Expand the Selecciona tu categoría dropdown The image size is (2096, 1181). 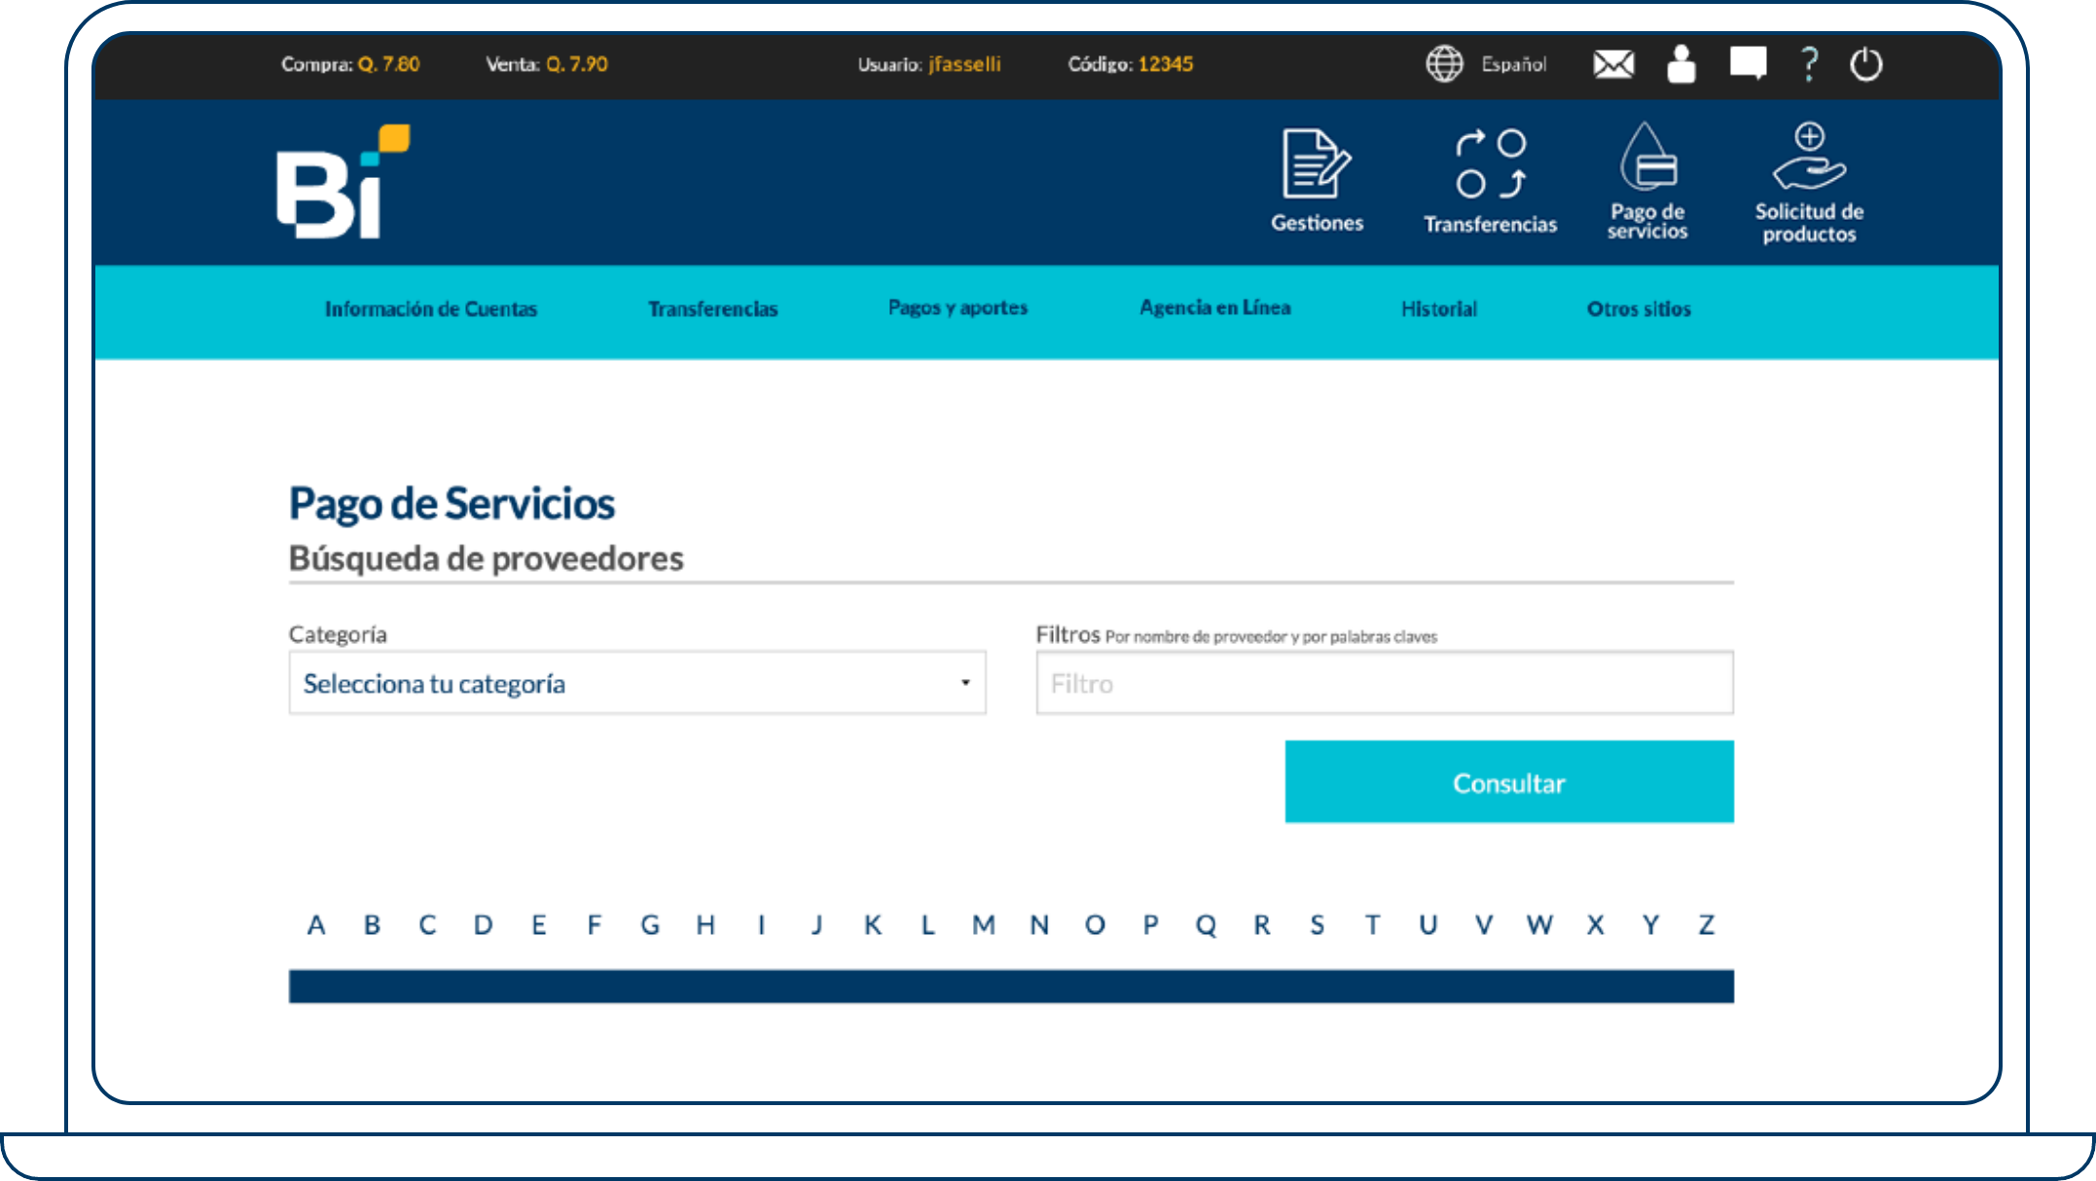[x=636, y=683]
